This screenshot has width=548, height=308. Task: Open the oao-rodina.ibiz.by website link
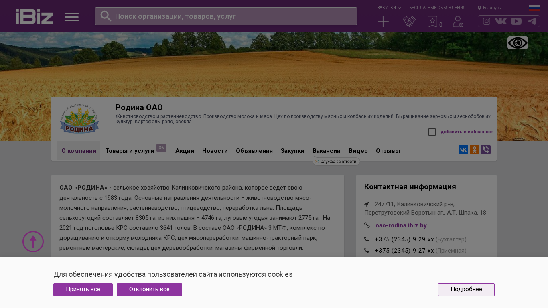(401, 225)
